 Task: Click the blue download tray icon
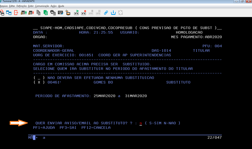pos(113,13)
